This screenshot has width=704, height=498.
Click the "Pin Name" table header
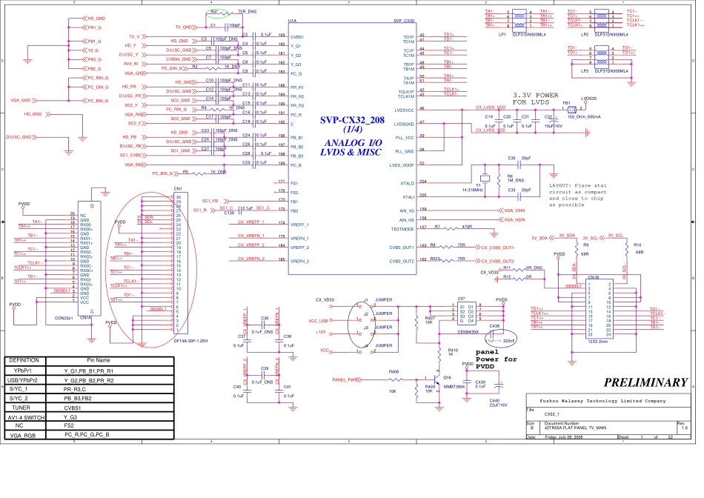tap(99, 360)
